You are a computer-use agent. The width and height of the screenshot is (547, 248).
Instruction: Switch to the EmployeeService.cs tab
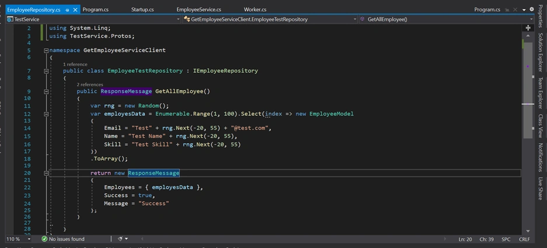coord(198,10)
